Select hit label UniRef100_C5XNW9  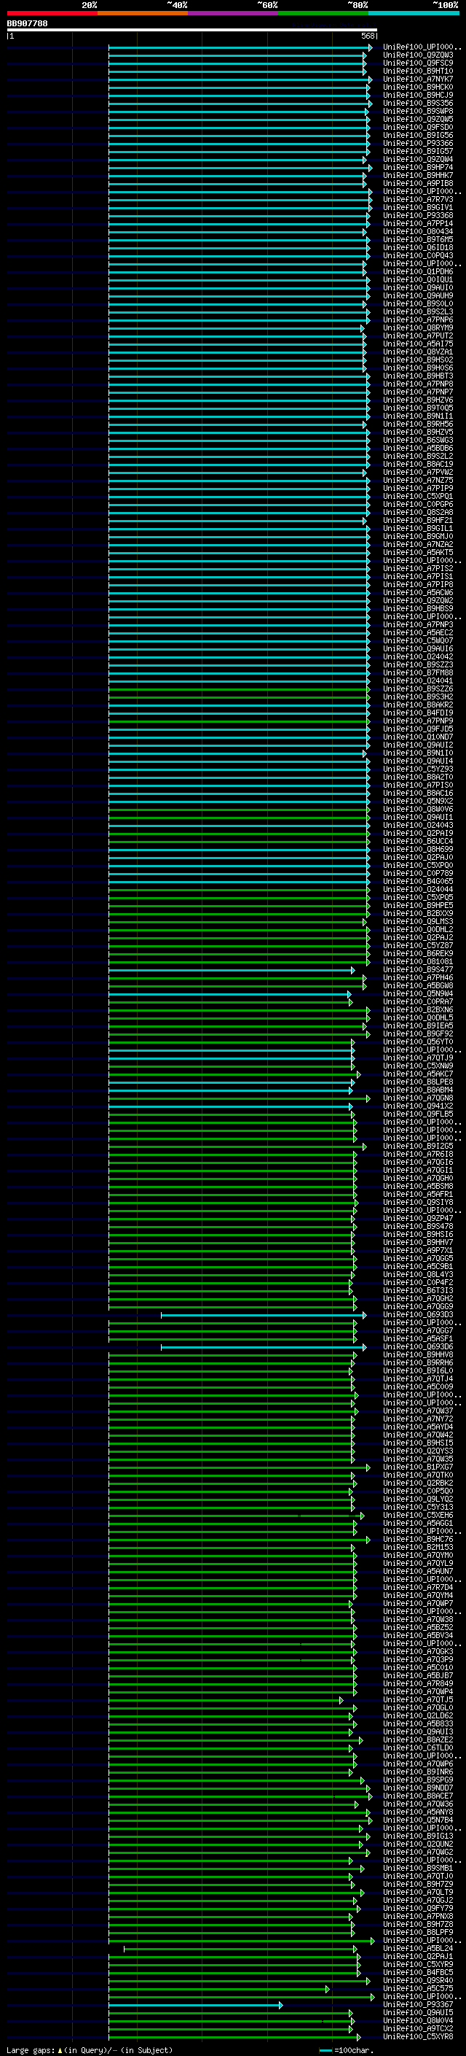point(418,1066)
